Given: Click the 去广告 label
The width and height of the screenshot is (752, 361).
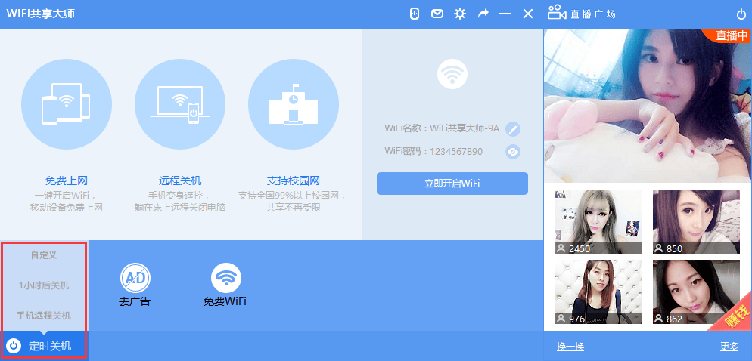Looking at the screenshot, I should [x=135, y=301].
